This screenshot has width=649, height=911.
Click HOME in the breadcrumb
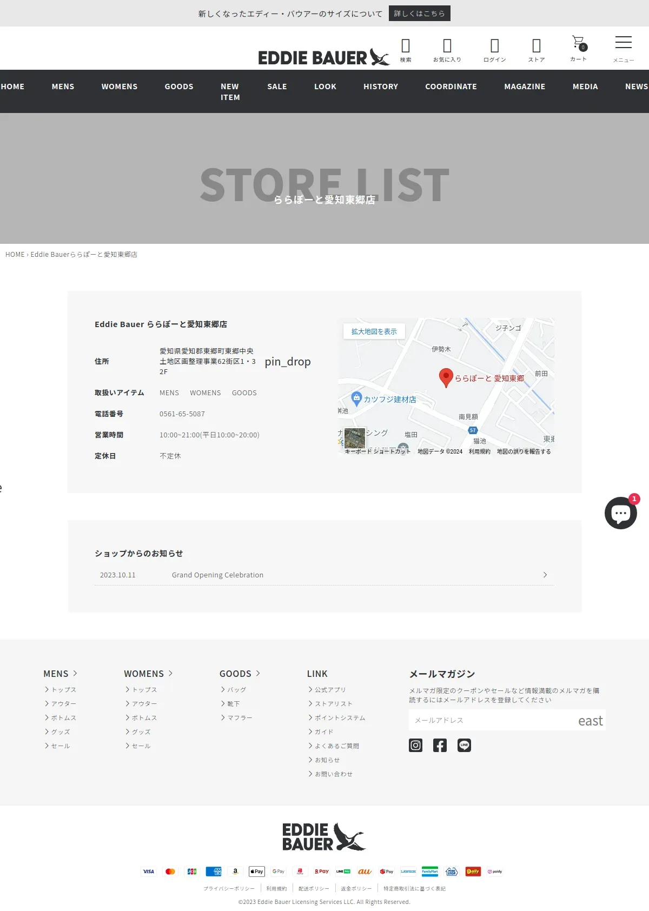(x=15, y=255)
